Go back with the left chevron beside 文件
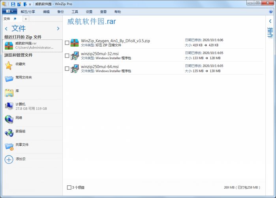This screenshot has height=198, width=276. (x=6, y=29)
